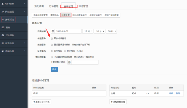Click 添加分段计时点 button
187x108 pixels.
click(41, 102)
